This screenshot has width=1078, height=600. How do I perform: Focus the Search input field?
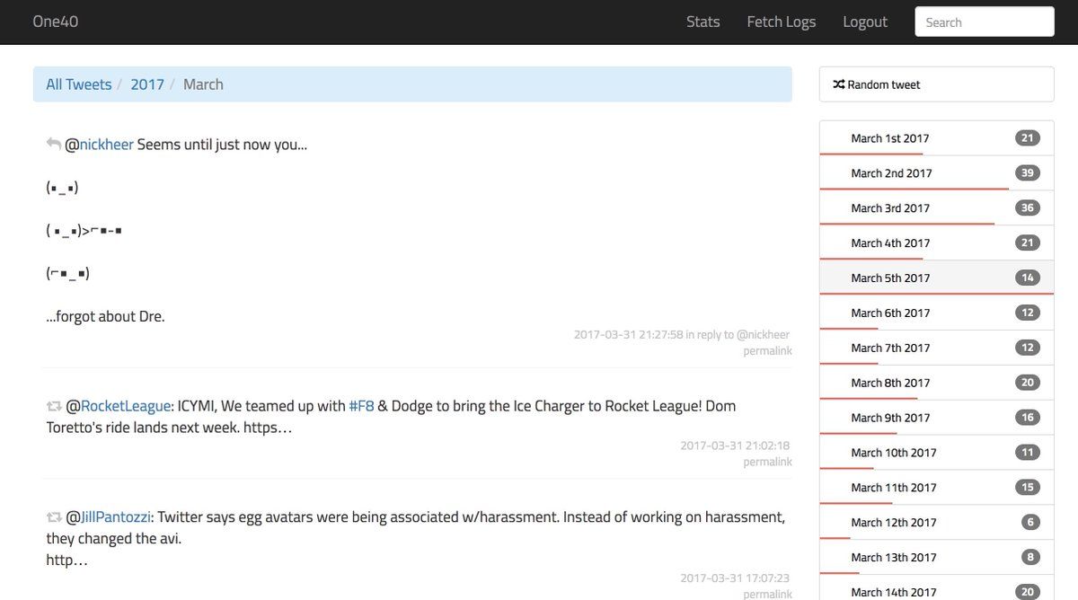(984, 22)
